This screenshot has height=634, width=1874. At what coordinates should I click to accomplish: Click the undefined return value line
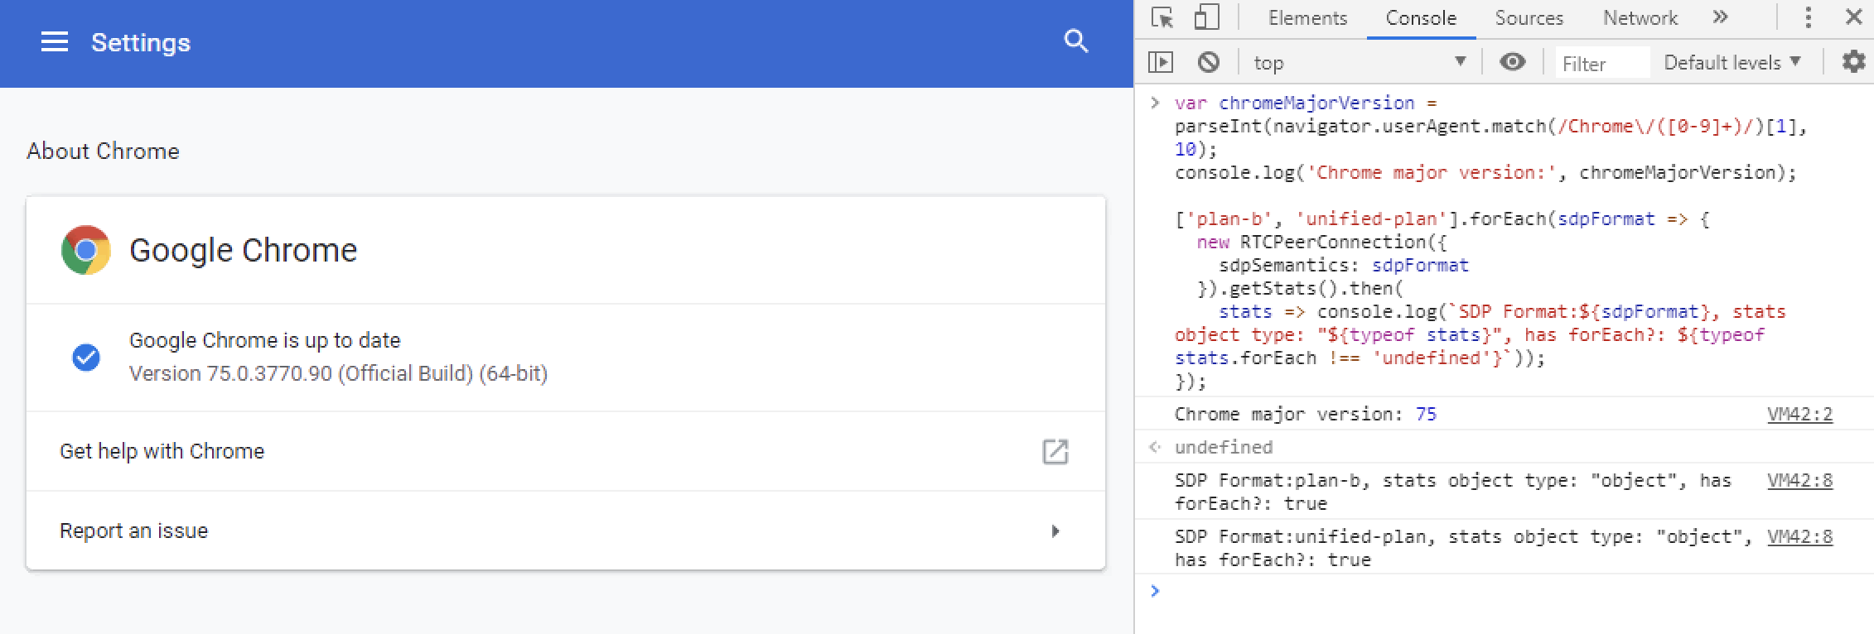tap(1223, 447)
